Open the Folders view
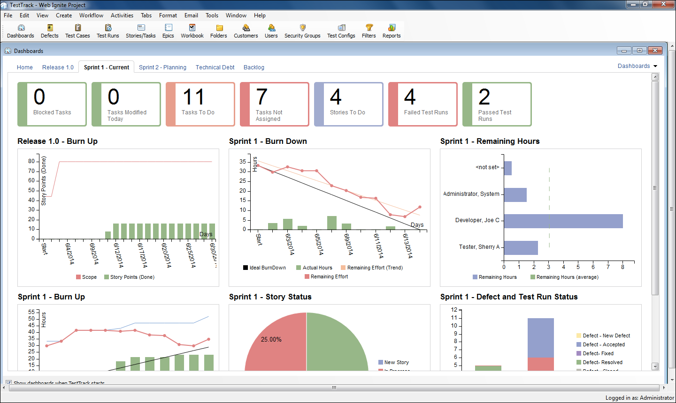 [219, 31]
